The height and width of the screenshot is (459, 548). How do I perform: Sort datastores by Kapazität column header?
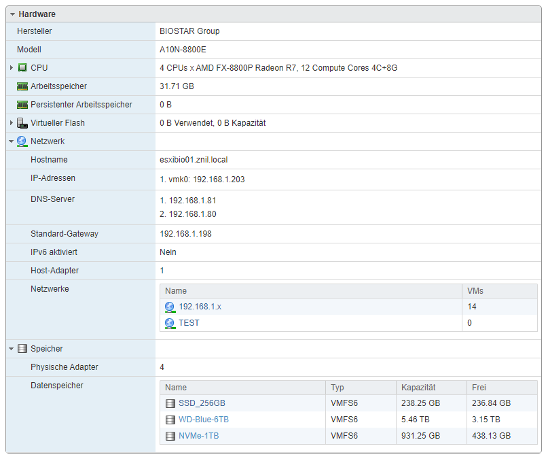pos(418,388)
